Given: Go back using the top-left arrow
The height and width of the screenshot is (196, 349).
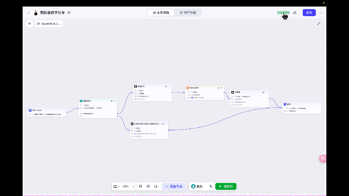Looking at the screenshot, I should pyautogui.click(x=28, y=13).
